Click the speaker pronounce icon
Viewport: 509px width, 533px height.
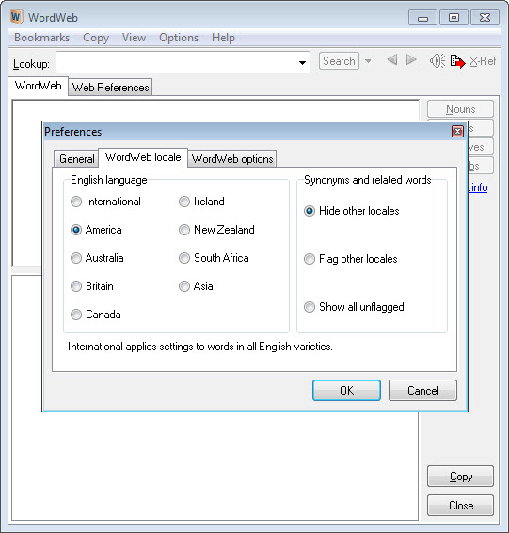[x=437, y=61]
